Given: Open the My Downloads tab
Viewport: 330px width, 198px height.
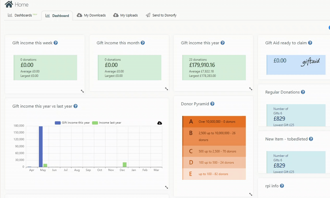Looking at the screenshot, I should (91, 15).
